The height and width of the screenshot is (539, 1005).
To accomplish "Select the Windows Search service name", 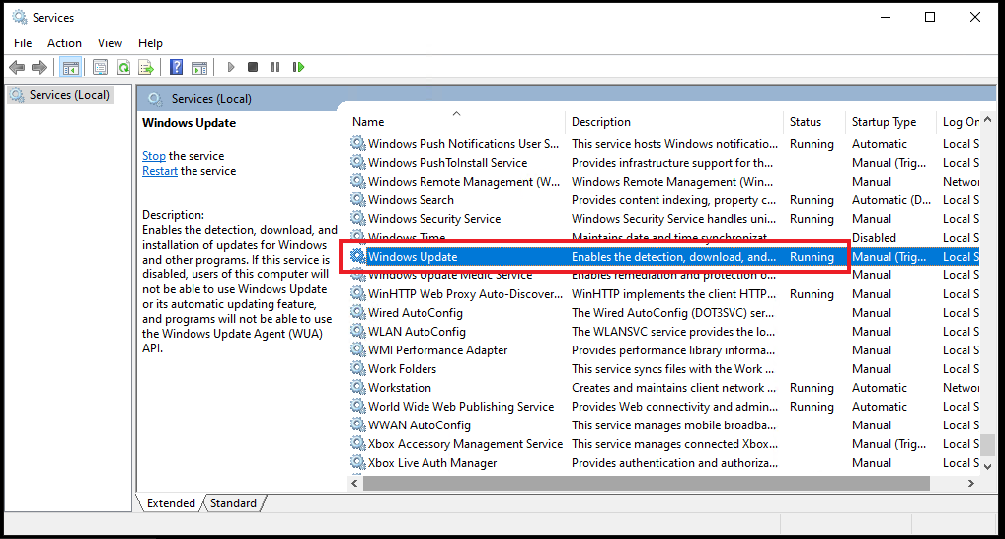I will (411, 200).
